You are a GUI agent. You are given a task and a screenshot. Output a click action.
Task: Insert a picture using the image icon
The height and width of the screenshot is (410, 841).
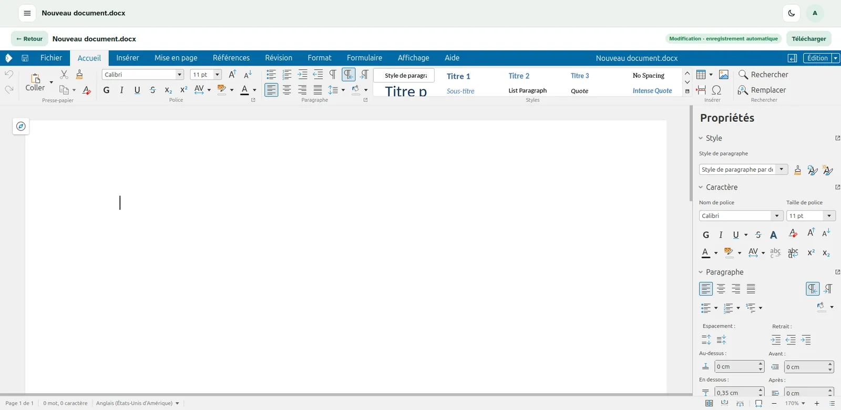coord(724,75)
